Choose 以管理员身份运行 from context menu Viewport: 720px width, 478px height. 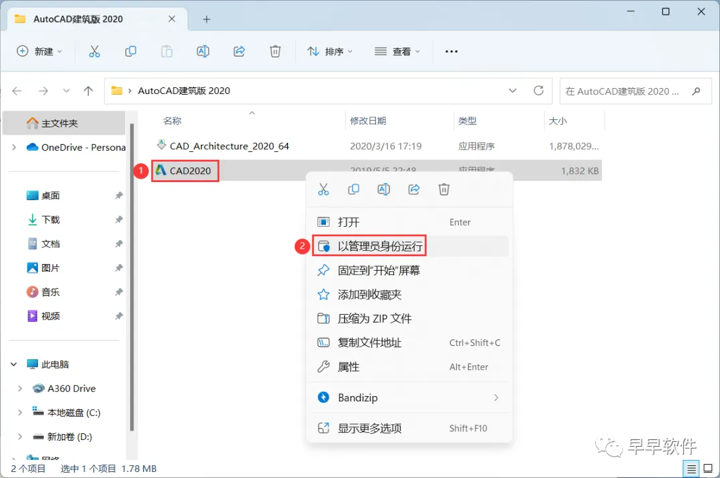[409, 246]
